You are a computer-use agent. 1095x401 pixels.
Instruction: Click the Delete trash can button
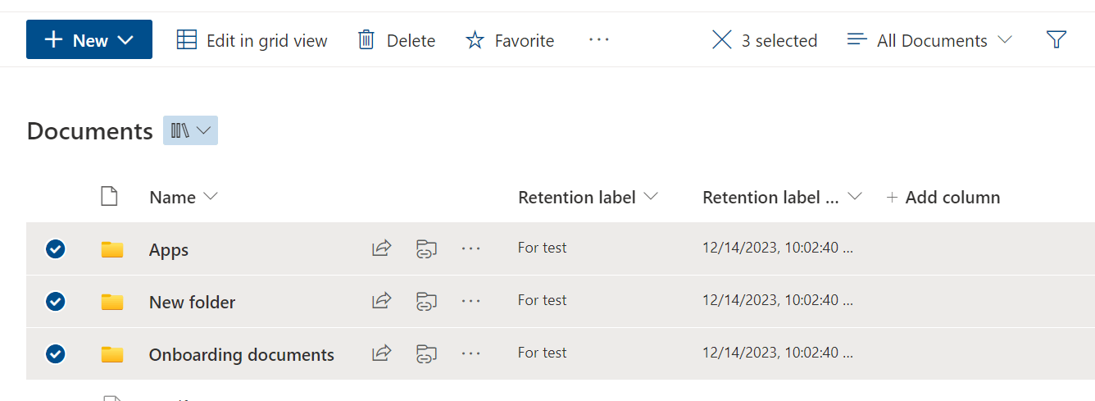click(x=397, y=40)
